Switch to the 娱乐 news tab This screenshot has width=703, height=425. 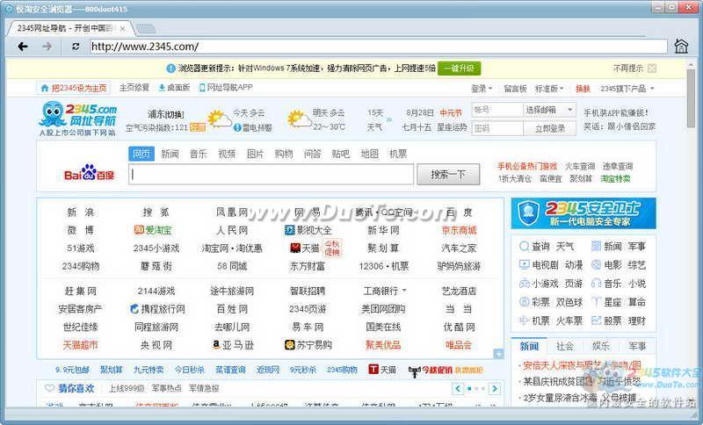[601, 346]
